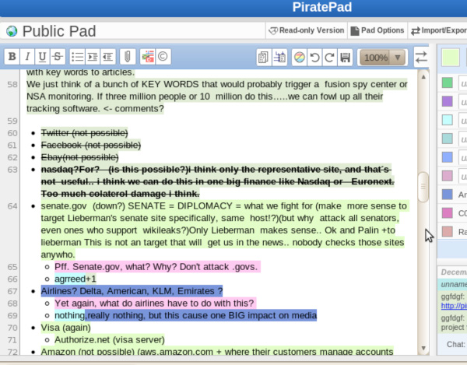467x365 pixels.
Task: Toggle side panel with arrows icon
Action: click(421, 57)
